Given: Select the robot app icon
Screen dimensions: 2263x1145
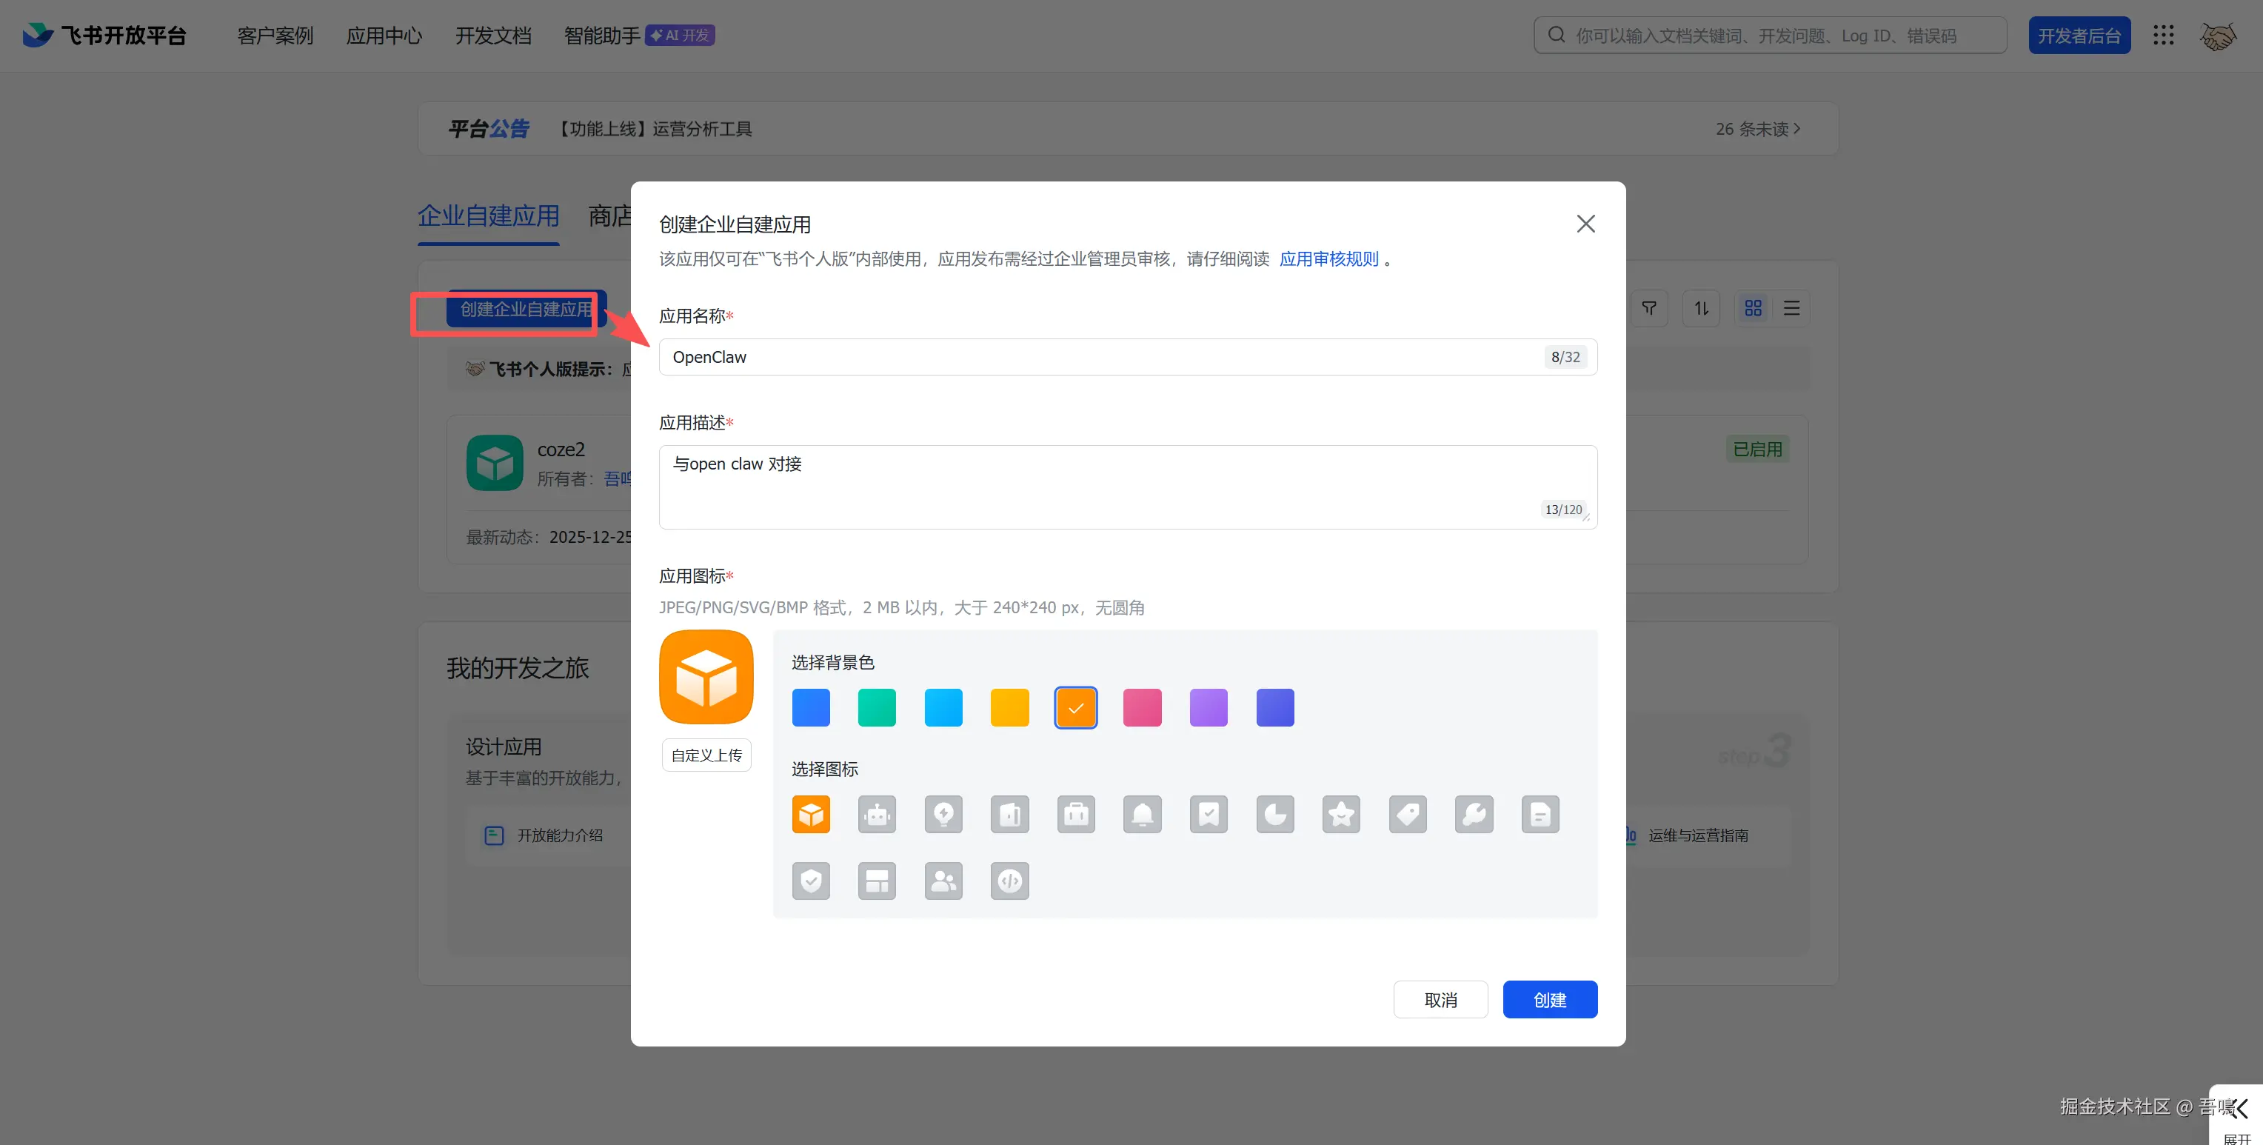Looking at the screenshot, I should (877, 815).
